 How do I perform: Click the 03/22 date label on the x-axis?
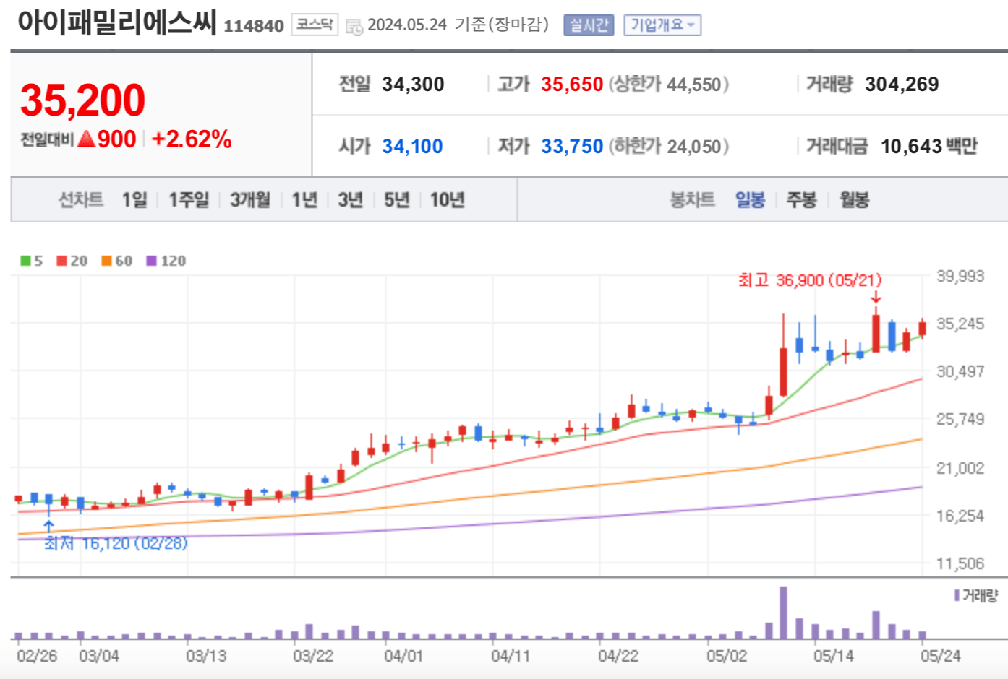point(313,656)
